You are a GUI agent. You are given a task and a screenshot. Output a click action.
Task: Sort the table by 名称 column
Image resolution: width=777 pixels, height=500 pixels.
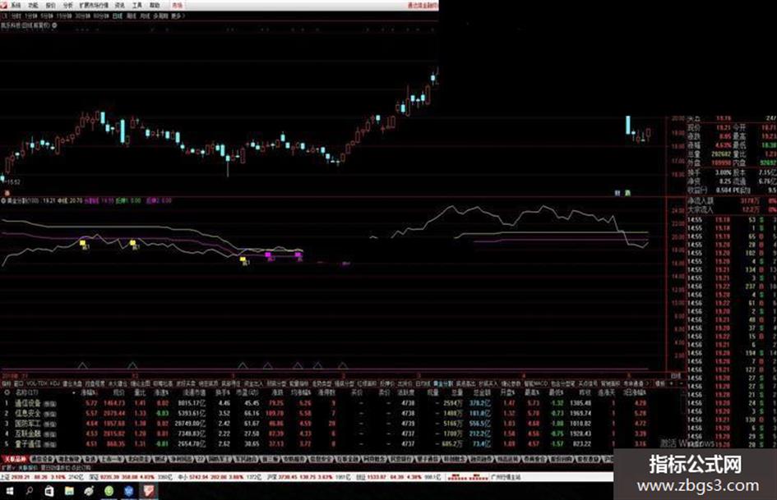[27, 392]
